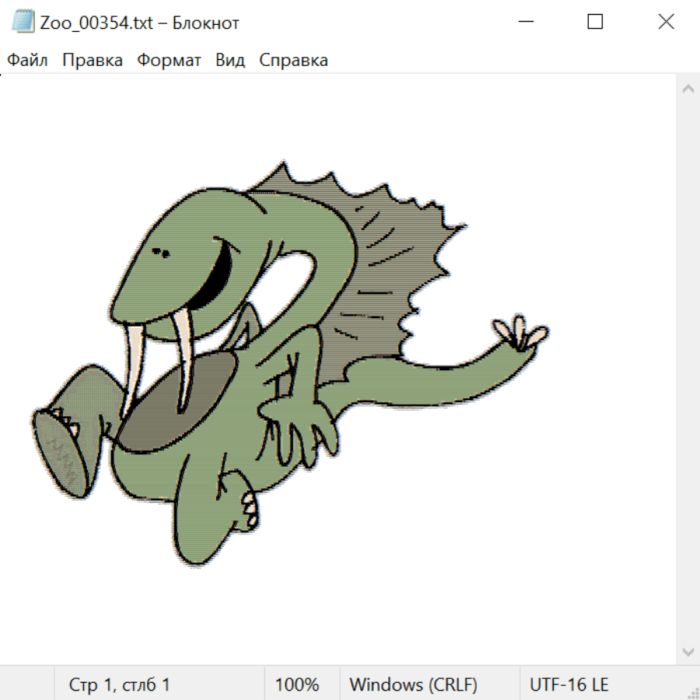Click the UTF-16 LE encoding indicator

(569, 685)
